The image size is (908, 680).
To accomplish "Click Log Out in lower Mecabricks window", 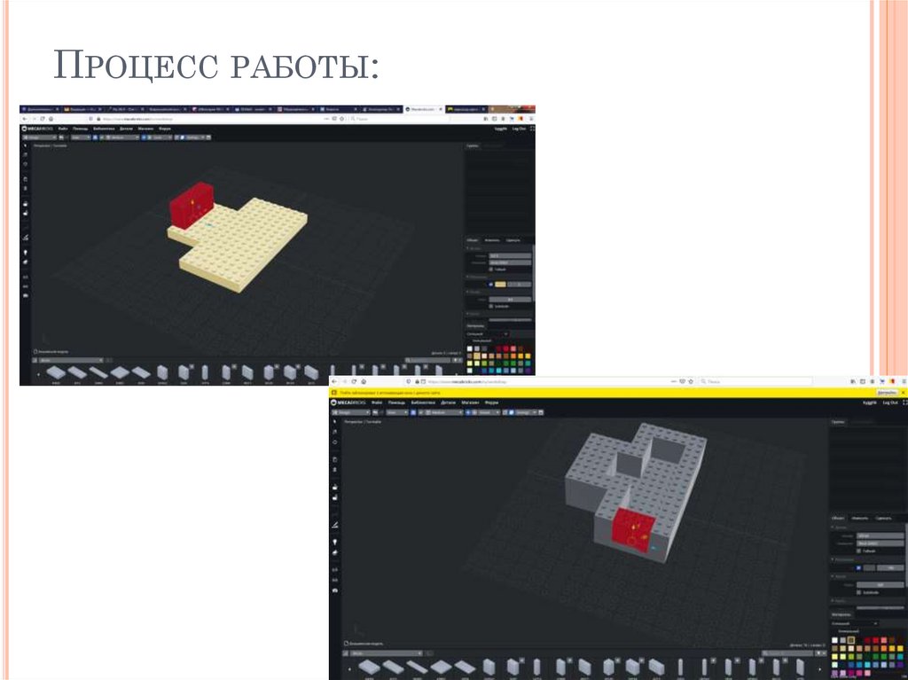I will click(x=890, y=403).
